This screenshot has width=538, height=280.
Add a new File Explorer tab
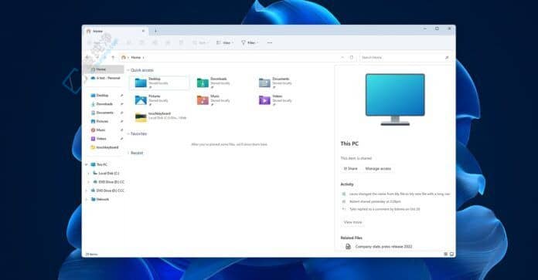click(x=155, y=31)
